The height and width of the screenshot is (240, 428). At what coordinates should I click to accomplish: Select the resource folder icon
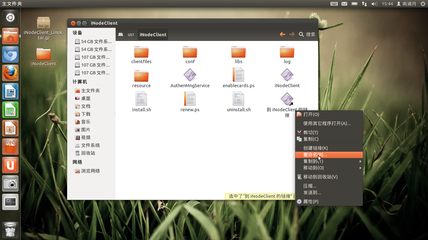(141, 76)
